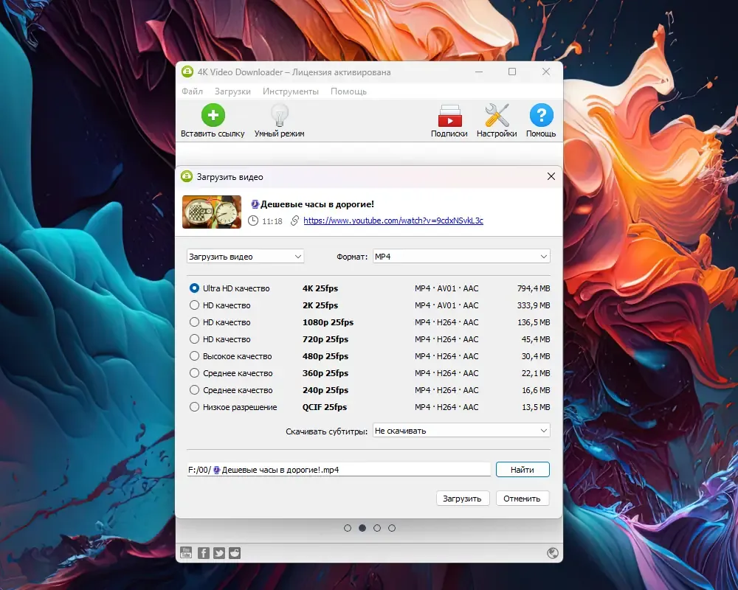This screenshot has height=590, width=738.
Task: Open the Файл menu
Action: click(x=192, y=91)
